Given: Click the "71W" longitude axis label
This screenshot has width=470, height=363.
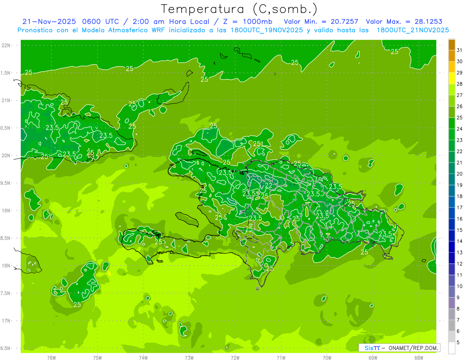Looking at the screenshot, I should (x=281, y=358).
